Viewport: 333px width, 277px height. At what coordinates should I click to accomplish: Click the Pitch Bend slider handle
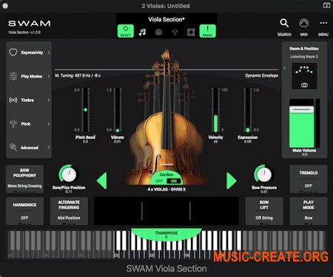(x=85, y=110)
